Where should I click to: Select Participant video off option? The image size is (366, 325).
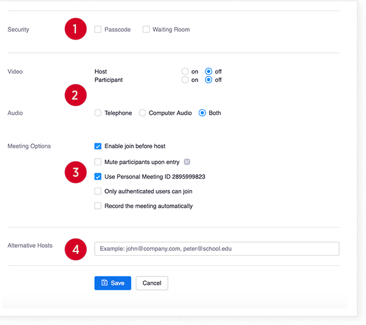click(x=209, y=80)
